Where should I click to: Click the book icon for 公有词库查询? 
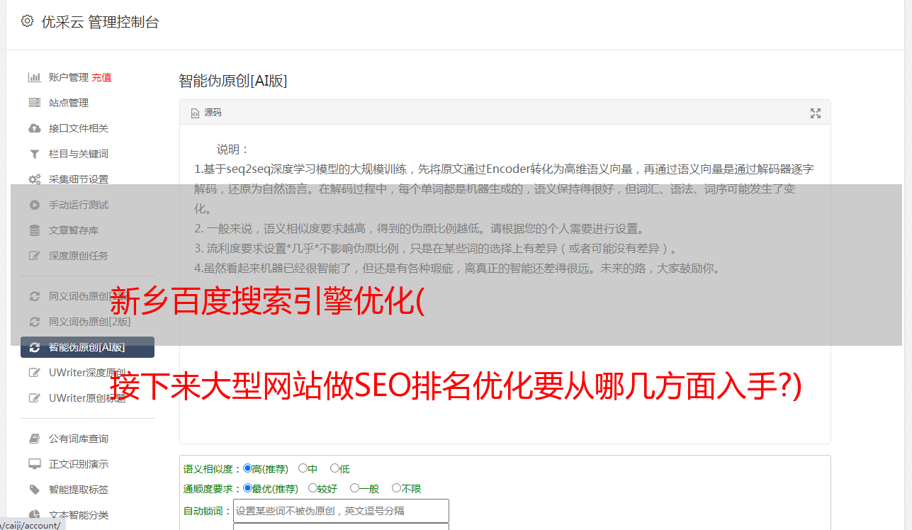click(x=34, y=439)
